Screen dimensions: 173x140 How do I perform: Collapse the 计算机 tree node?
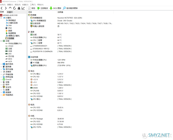1,18
